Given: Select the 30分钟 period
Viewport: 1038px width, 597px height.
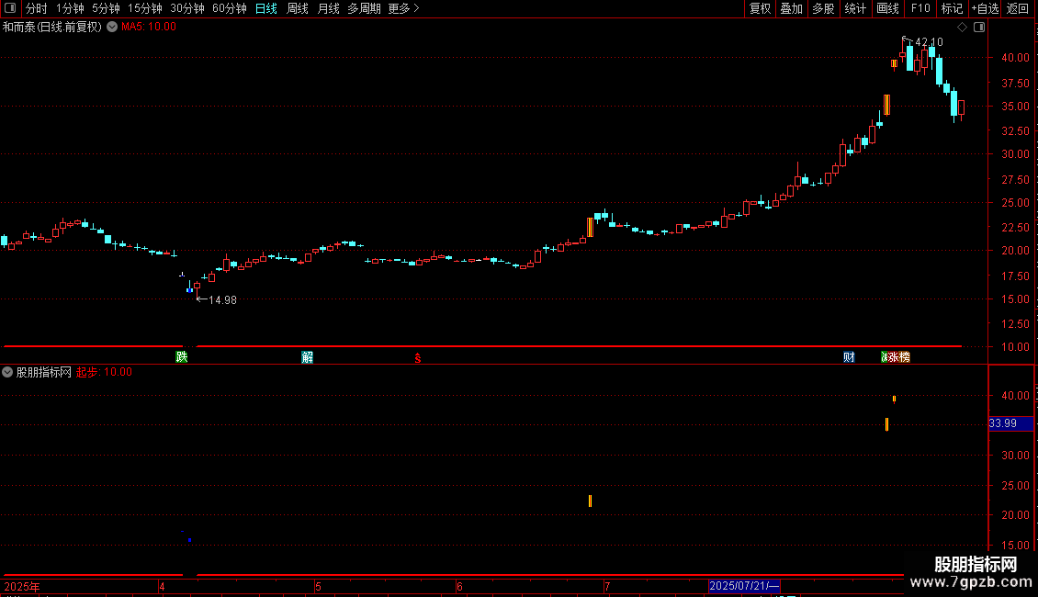Looking at the screenshot, I should [x=186, y=8].
